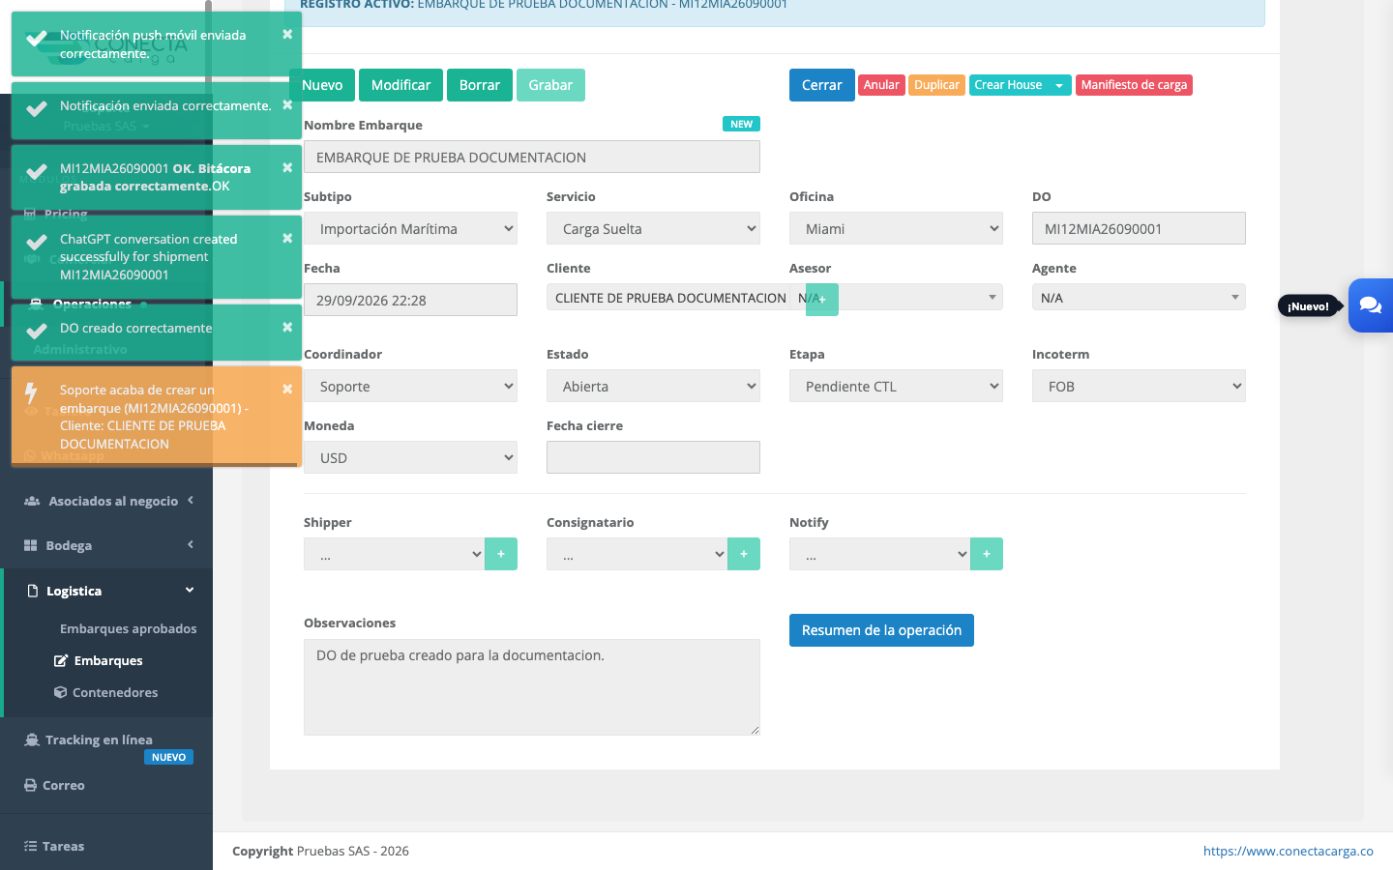Click the Tareas list icon in sidebar
The image size is (1393, 870).
coord(31,846)
